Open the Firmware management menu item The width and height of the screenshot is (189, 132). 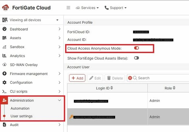(32, 74)
